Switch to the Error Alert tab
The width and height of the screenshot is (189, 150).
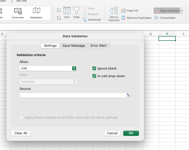click(x=99, y=46)
